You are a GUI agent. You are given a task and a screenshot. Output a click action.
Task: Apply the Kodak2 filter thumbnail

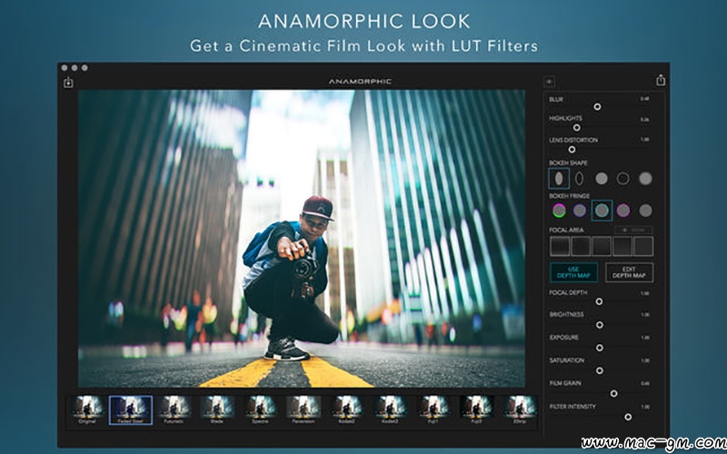coord(347,410)
